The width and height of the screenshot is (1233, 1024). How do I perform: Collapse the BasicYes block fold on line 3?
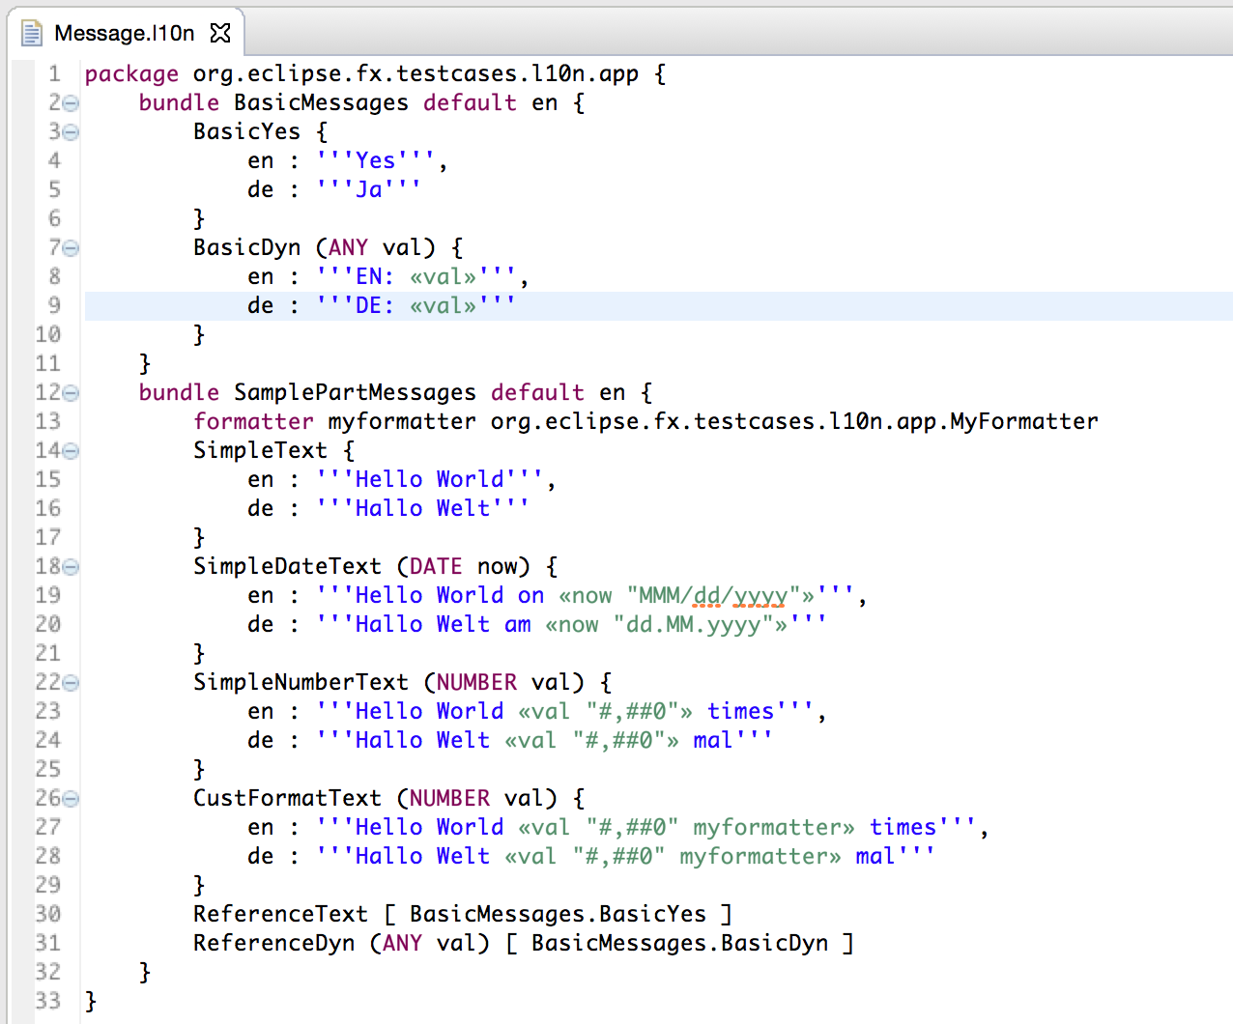pos(71,132)
